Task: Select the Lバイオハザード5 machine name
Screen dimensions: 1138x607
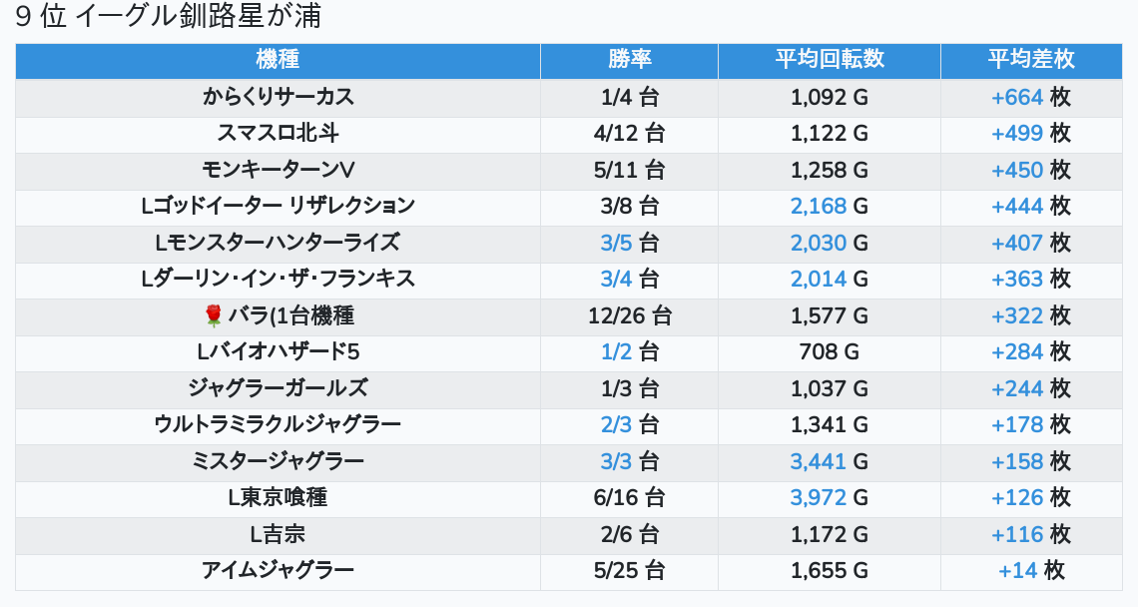Action: pos(278,352)
